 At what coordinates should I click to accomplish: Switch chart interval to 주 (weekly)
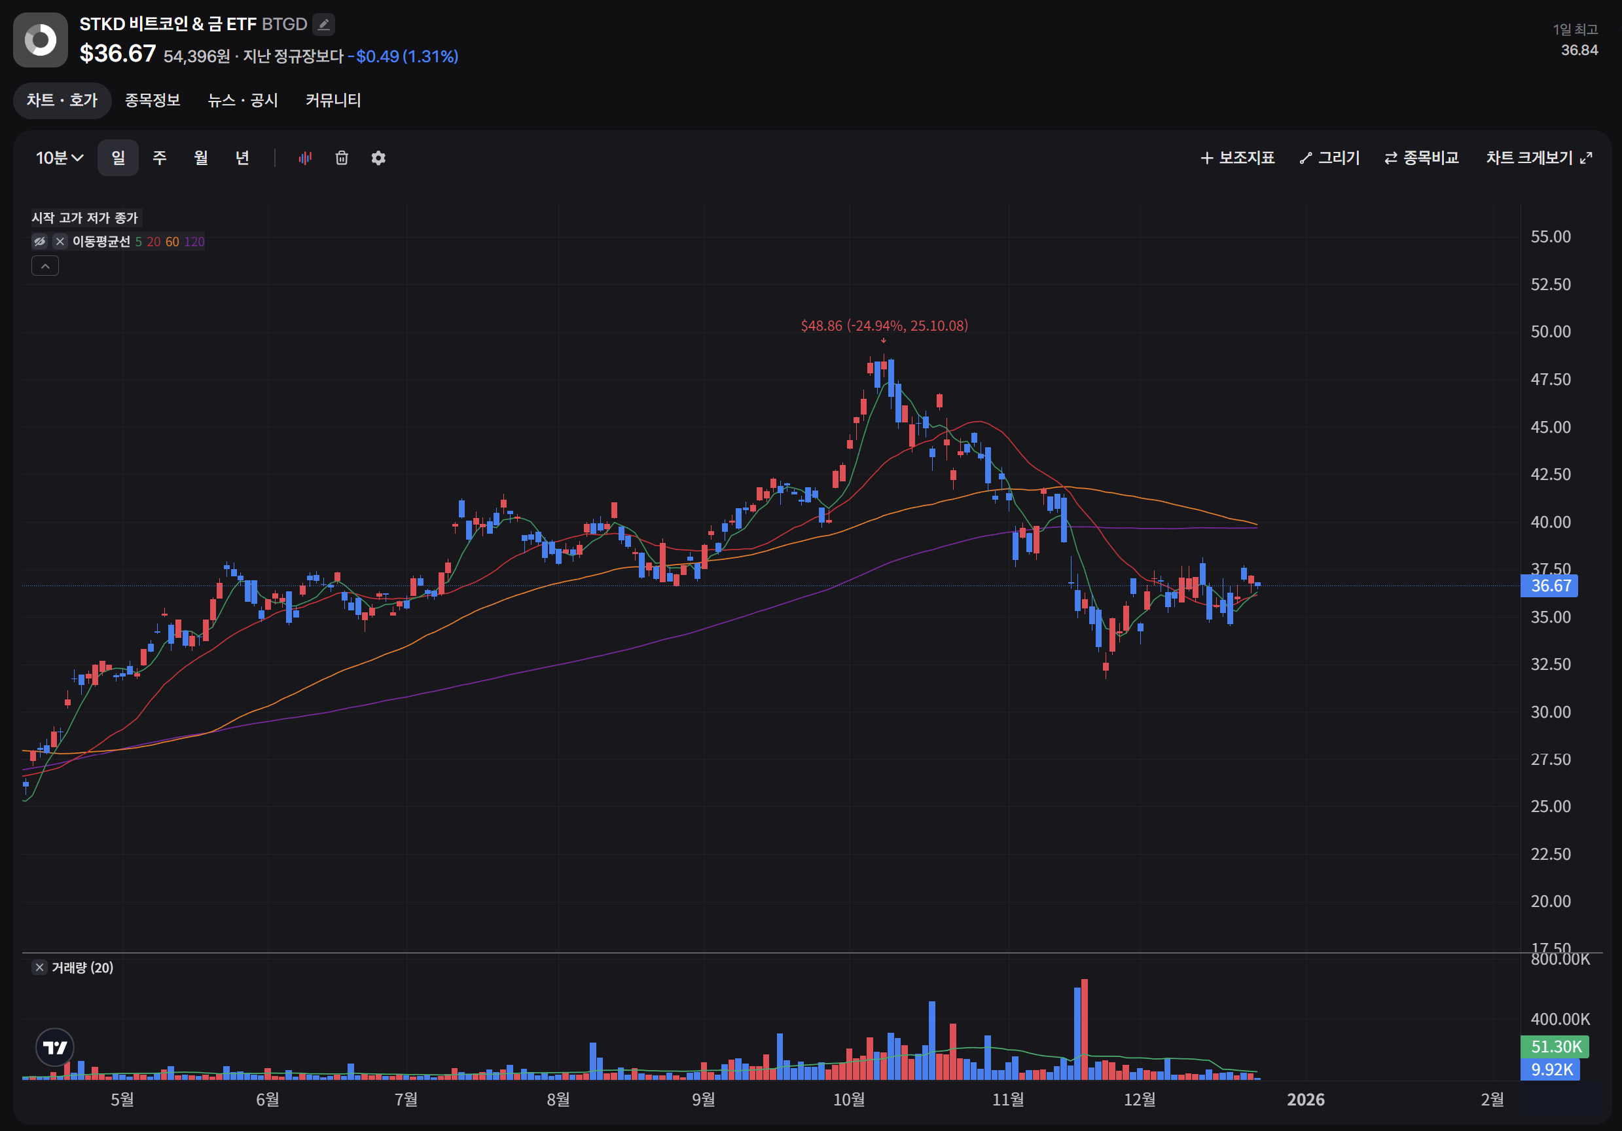tap(160, 158)
